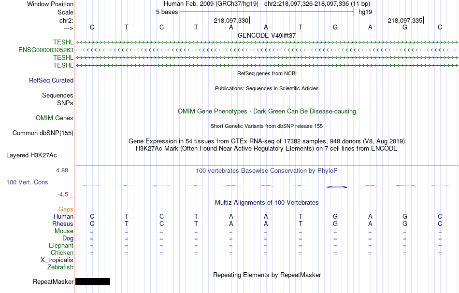Open Short Genetic Variants from dbSNP title

click(267, 126)
